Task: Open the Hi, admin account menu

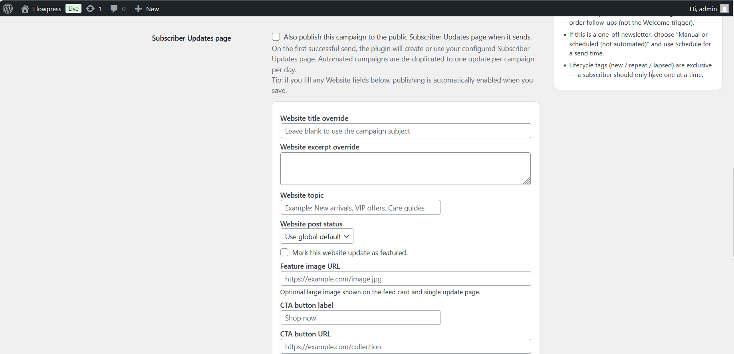Action: (709, 9)
